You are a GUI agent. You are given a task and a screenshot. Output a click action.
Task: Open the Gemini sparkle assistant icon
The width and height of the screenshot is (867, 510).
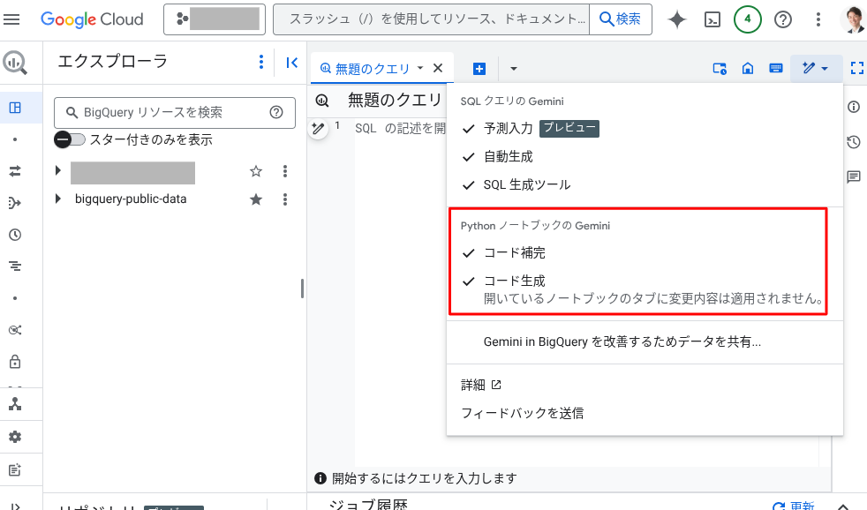click(x=677, y=19)
